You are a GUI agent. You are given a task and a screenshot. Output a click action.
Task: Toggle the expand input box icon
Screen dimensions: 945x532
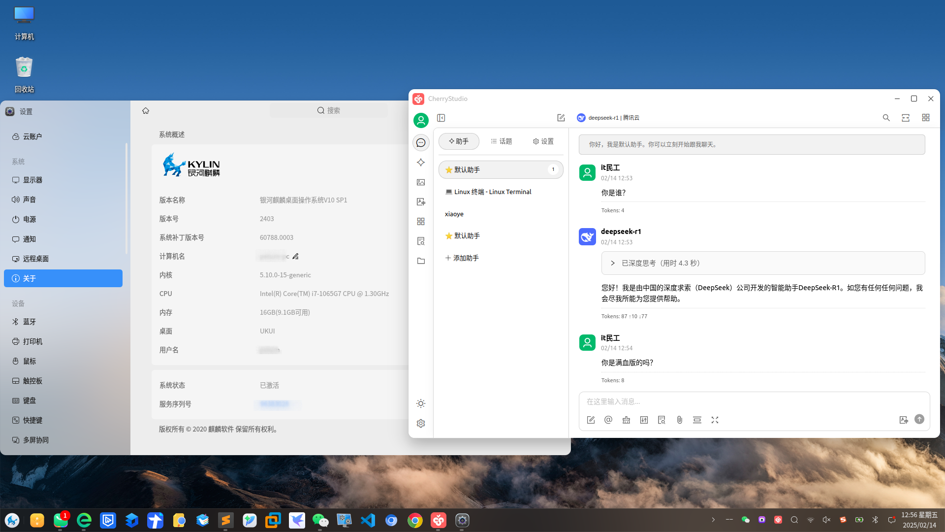coord(715,420)
